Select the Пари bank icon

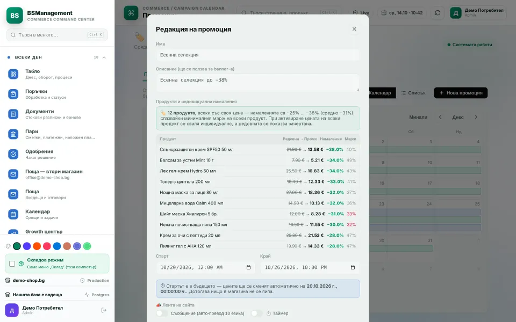click(x=13, y=134)
